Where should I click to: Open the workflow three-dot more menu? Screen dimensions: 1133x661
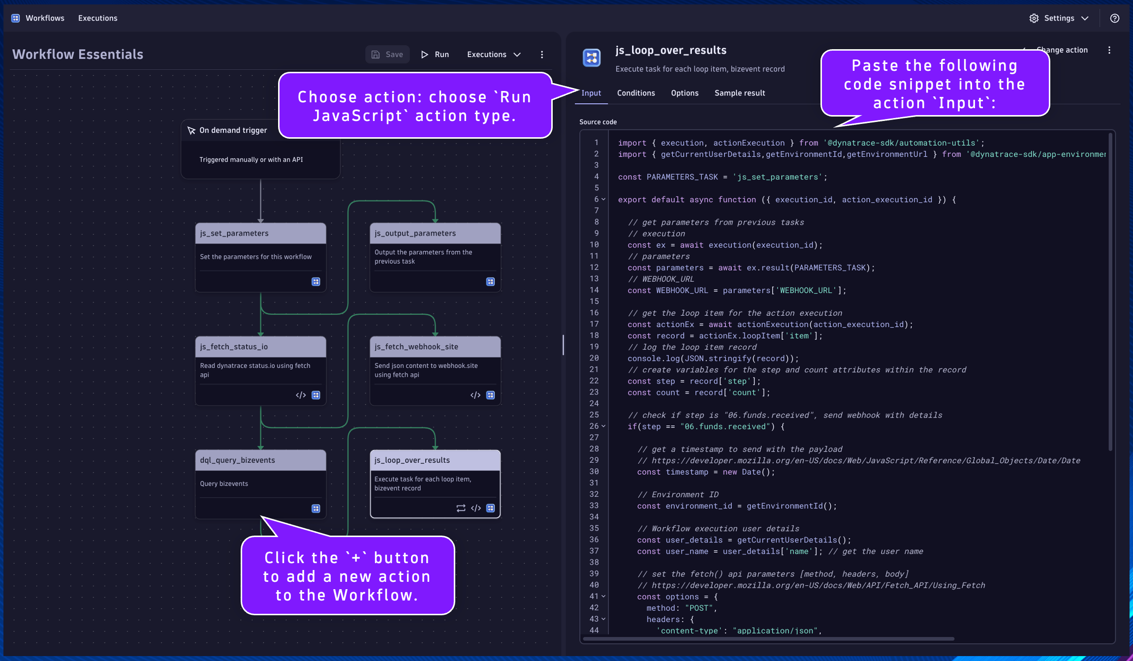click(x=542, y=55)
